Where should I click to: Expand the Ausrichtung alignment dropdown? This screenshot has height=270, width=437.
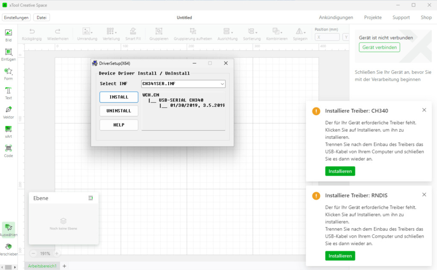(227, 34)
